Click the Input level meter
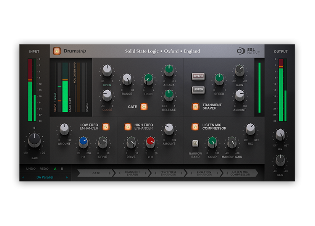The image size is (315, 226). [x=32, y=90]
